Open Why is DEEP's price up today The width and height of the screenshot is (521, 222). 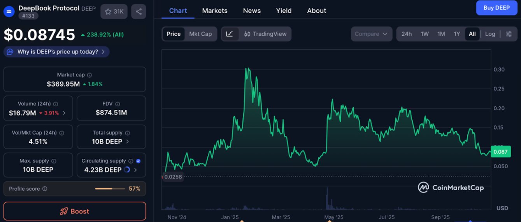[57, 52]
